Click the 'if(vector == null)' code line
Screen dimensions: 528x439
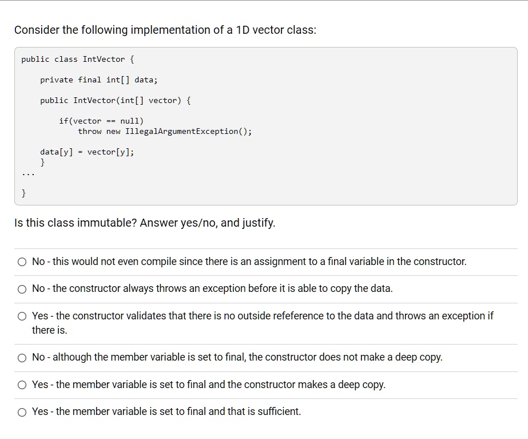101,121
